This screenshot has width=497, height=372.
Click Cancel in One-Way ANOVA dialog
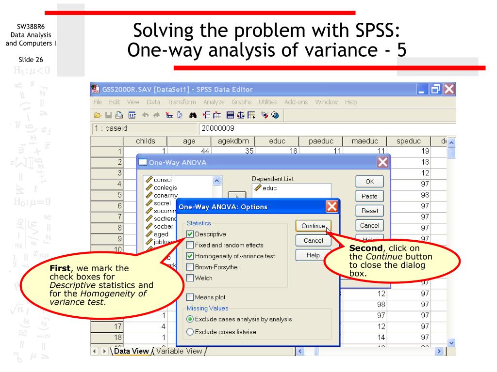pyautogui.click(x=369, y=225)
